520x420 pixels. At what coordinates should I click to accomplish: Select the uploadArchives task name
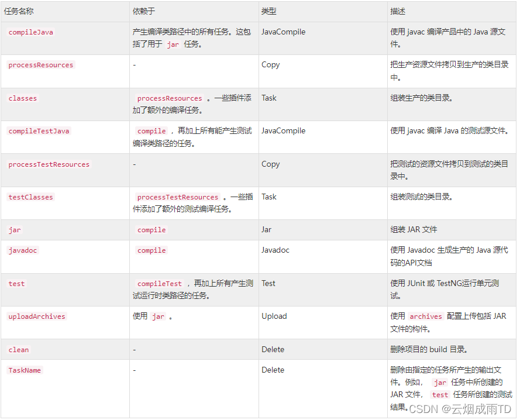pos(37,316)
